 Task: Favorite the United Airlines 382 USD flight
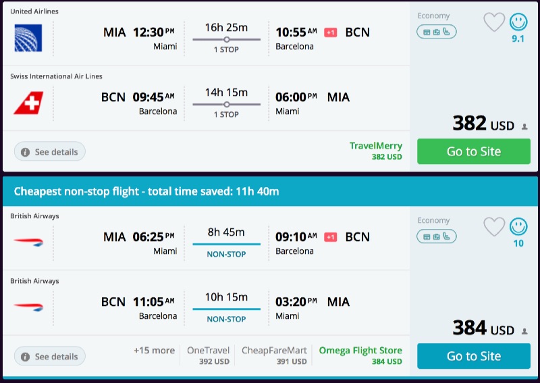click(494, 22)
